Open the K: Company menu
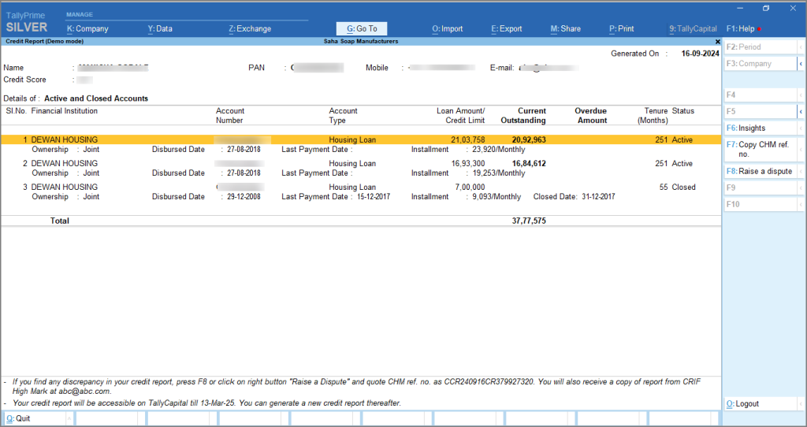The width and height of the screenshot is (807, 427). click(x=87, y=29)
